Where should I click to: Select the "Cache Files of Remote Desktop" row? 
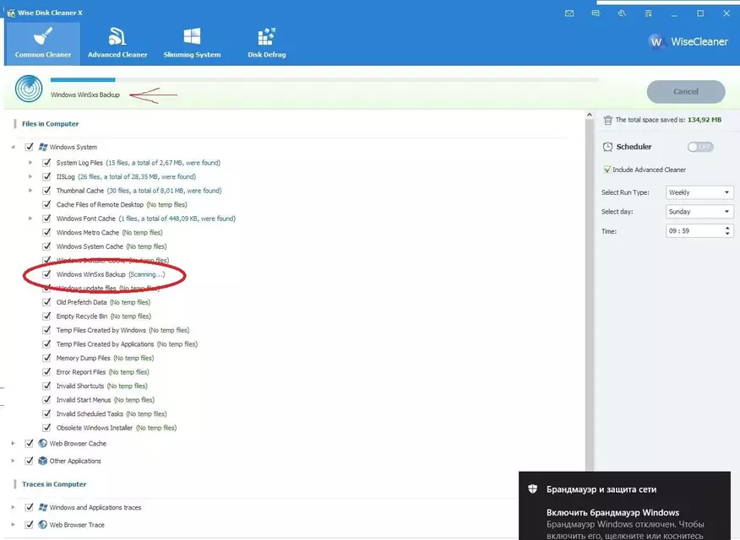[x=122, y=204]
